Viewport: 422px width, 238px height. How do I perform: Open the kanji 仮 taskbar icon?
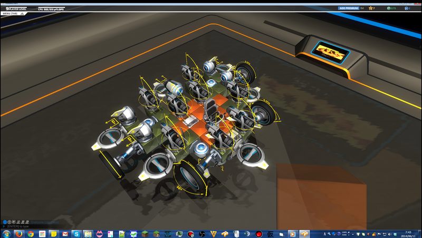point(271,234)
